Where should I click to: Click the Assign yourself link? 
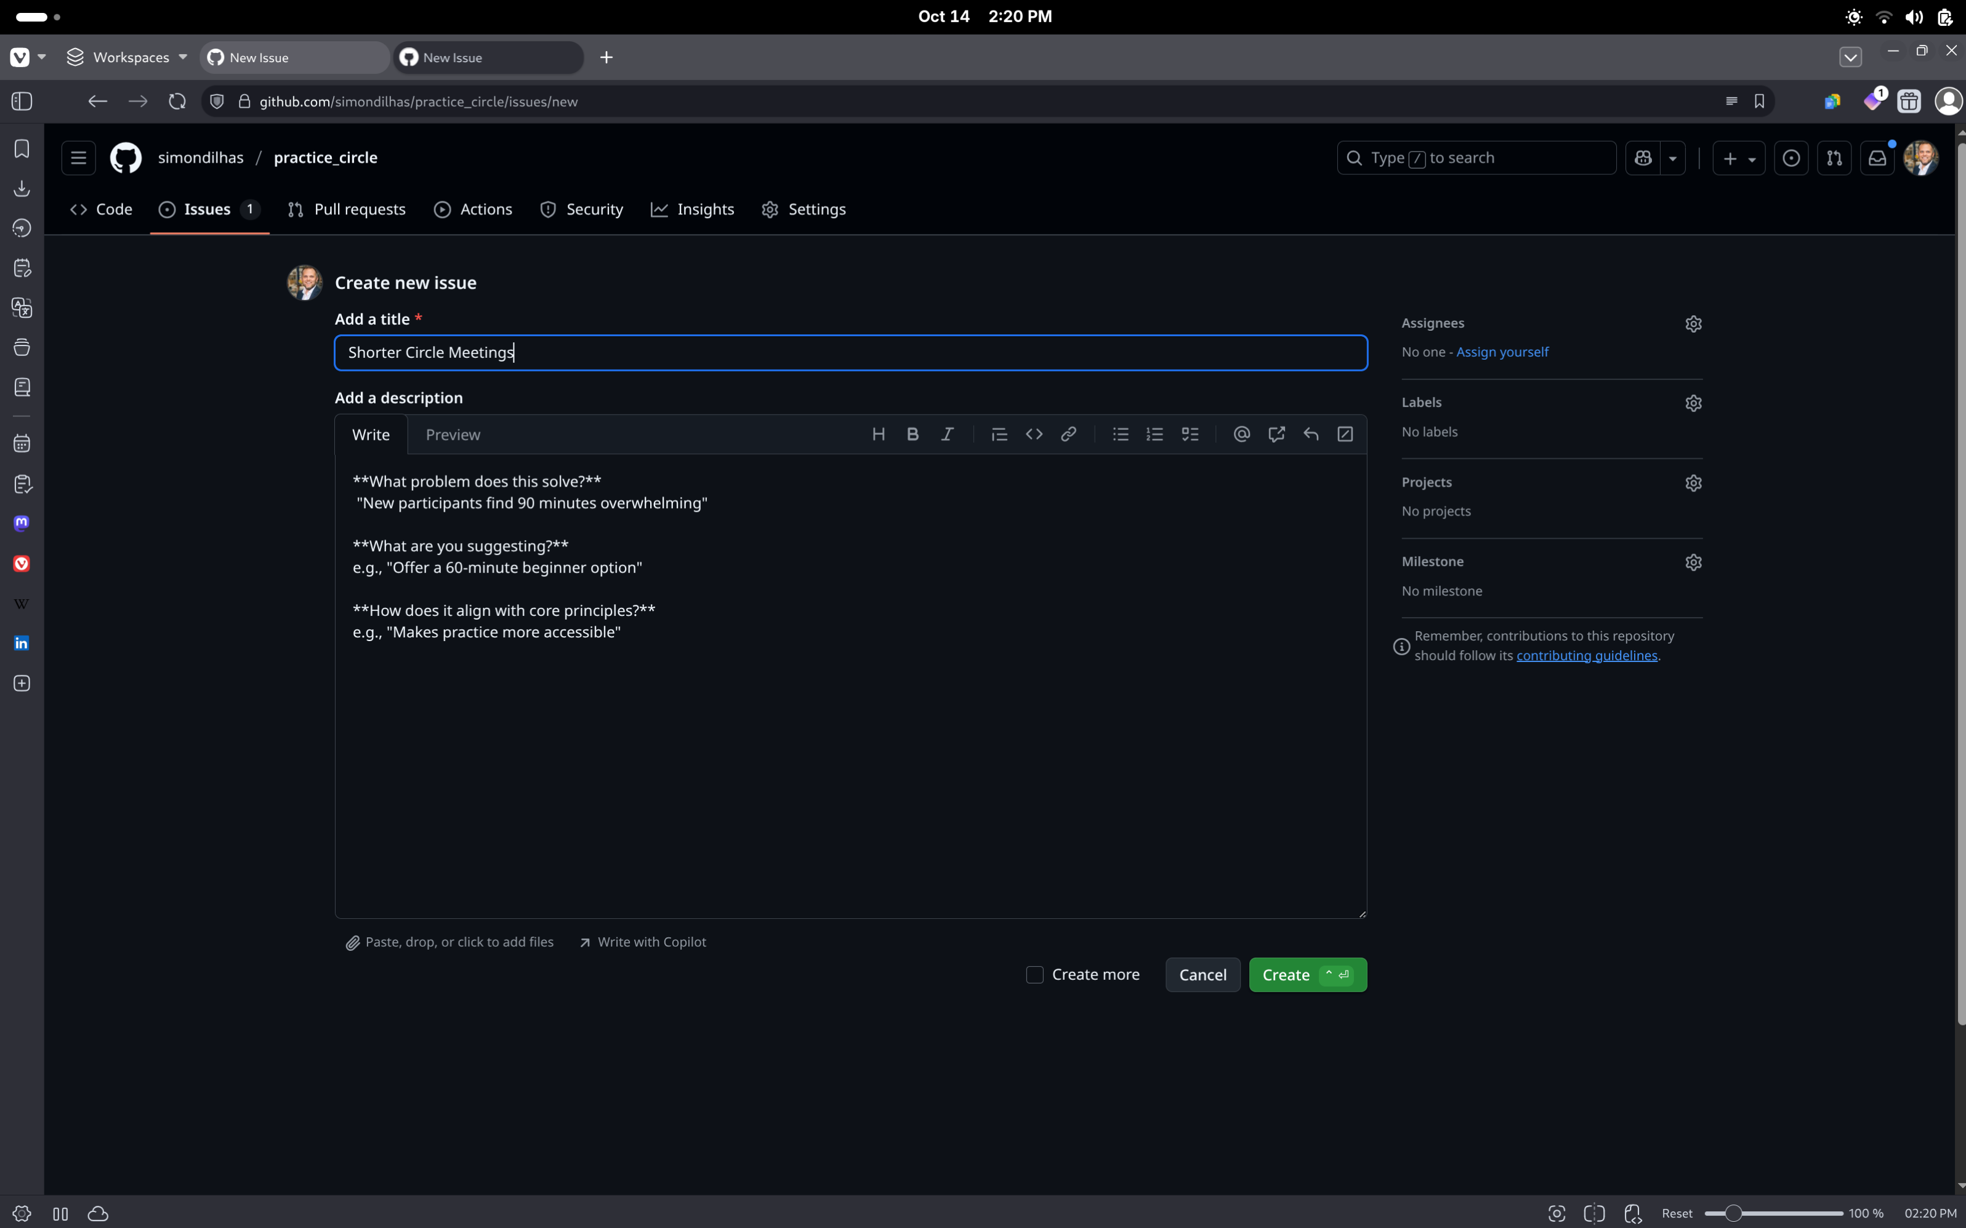click(x=1502, y=352)
